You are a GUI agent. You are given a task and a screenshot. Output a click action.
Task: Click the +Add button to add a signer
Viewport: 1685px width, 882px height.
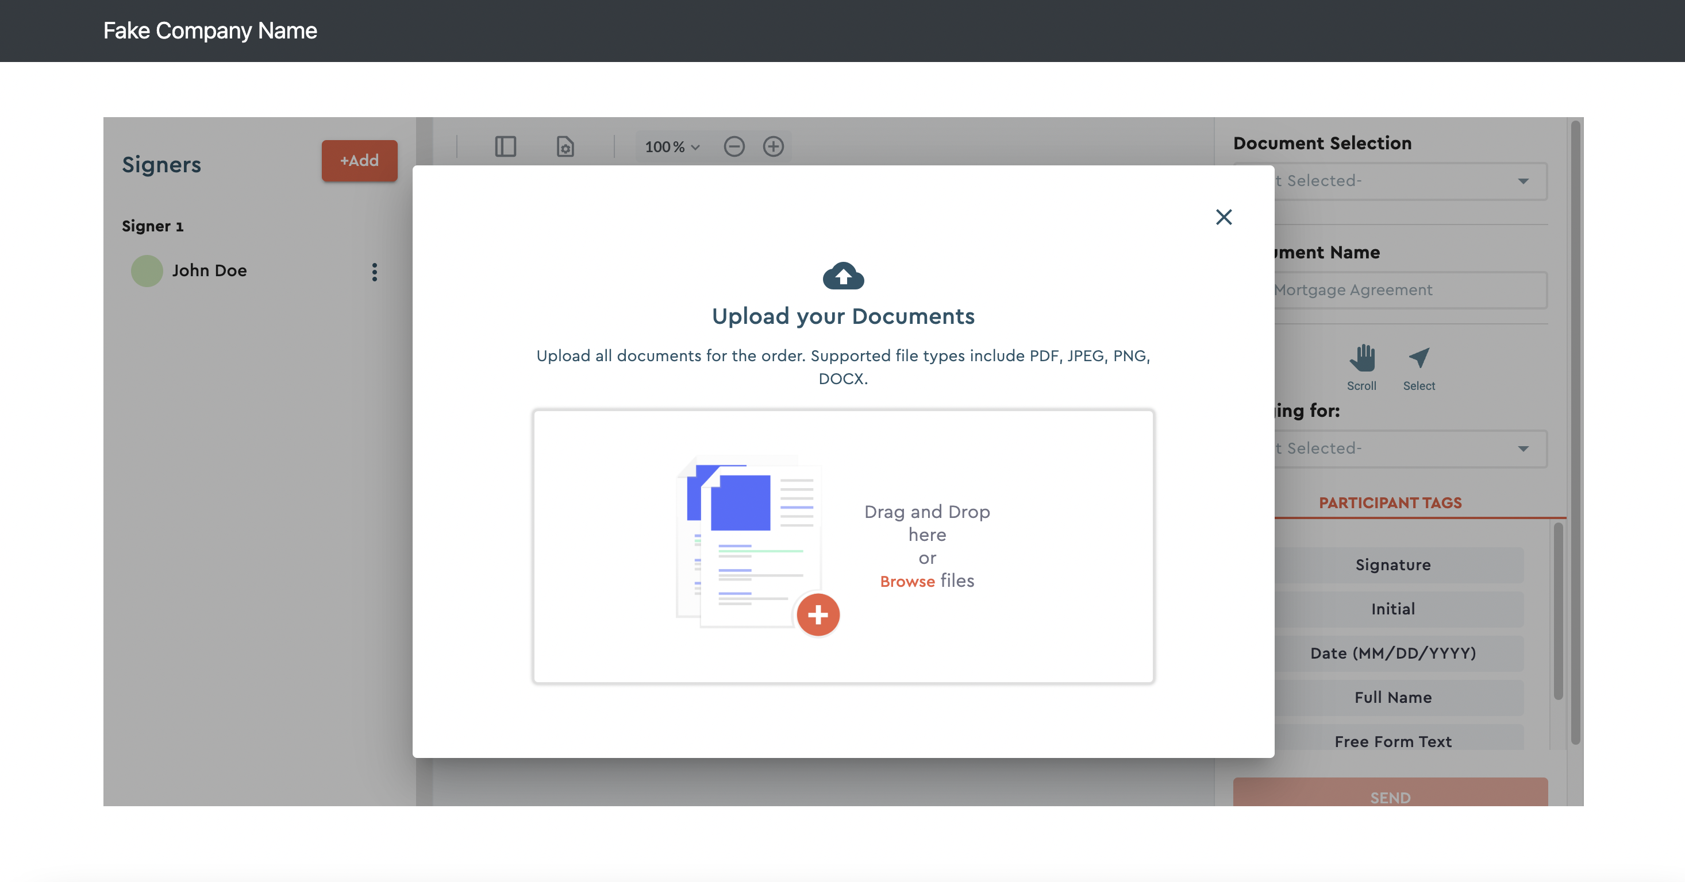pos(359,161)
